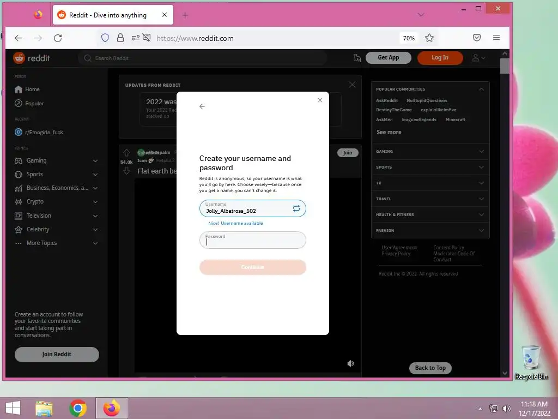Image resolution: width=558 pixels, height=419 pixels.
Task: Toggle the video sound speaker icon
Action: 350,363
